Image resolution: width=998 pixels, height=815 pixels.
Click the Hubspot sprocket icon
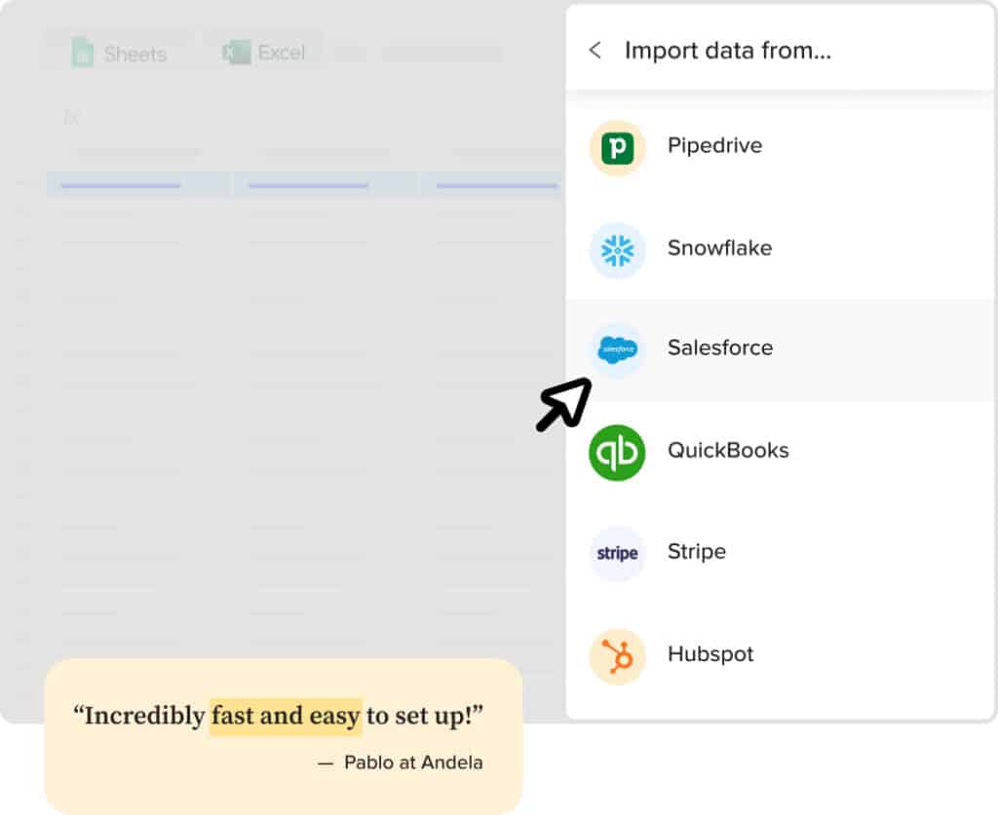click(x=617, y=654)
